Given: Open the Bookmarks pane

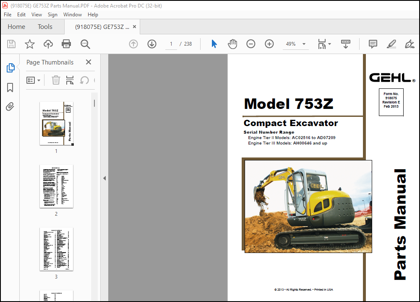Looking at the screenshot, I should click(10, 88).
